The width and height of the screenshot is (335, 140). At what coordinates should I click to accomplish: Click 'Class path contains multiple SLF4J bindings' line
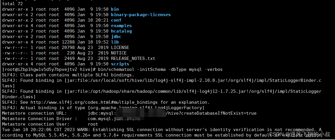[77, 75]
